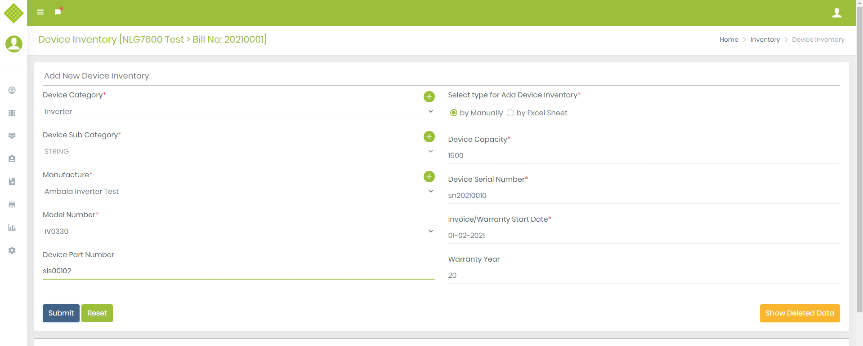Click the Device Inventory page title
The image size is (863, 346).
point(152,39)
